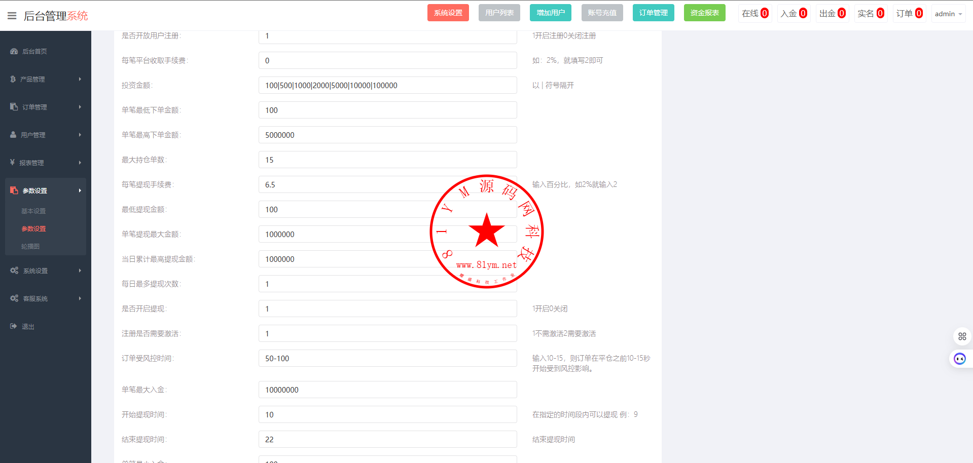973x463 pixels.
Task: Focus the 注册是否需要激活 input field
Action: pyautogui.click(x=388, y=333)
